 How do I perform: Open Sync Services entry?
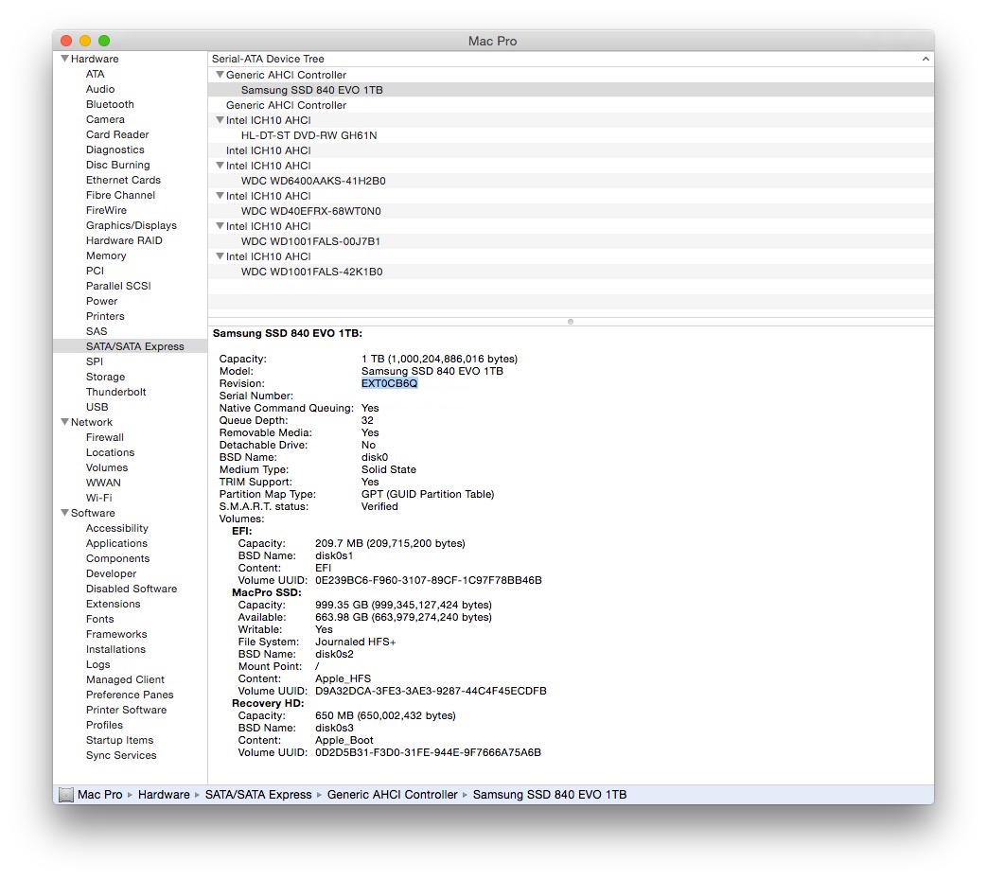point(121,755)
